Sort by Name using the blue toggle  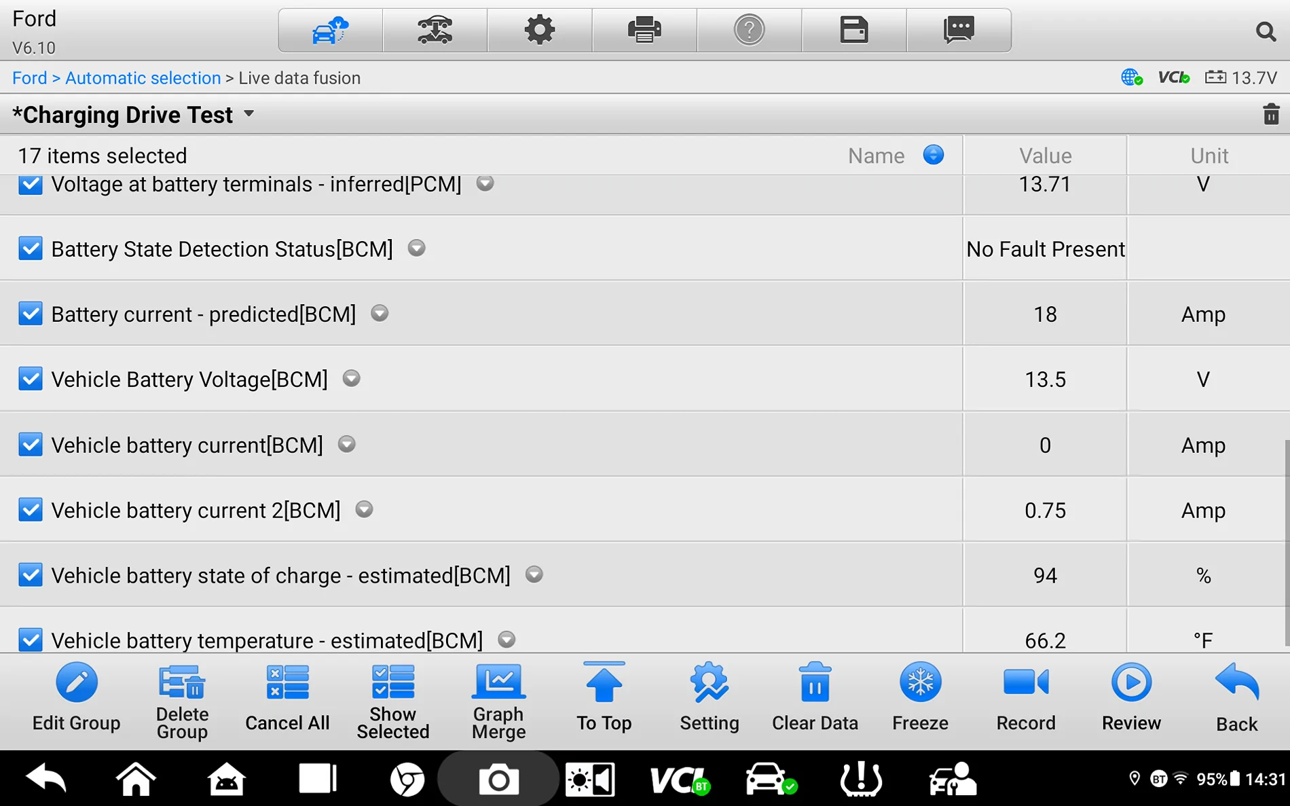(x=934, y=155)
